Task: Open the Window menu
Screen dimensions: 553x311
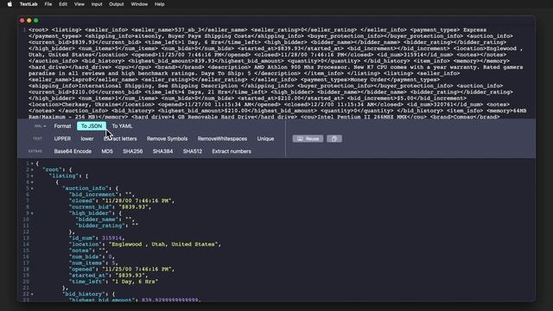Action: (139, 4)
